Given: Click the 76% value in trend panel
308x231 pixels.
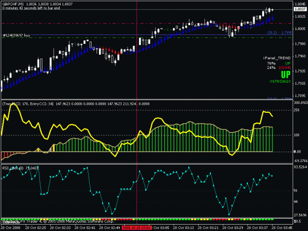Looking at the screenshot, I should coord(271,64).
